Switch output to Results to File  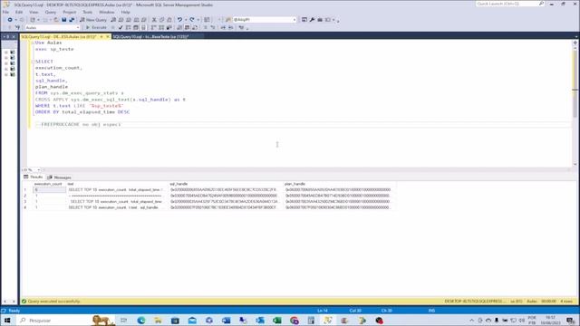click(195, 28)
